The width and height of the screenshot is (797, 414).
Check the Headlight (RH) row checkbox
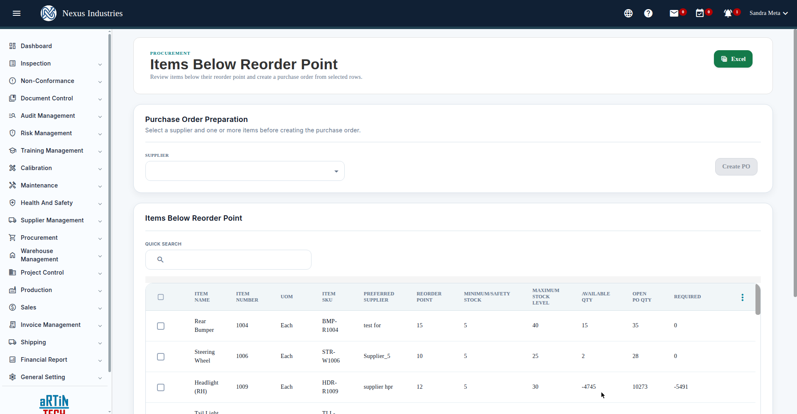pos(161,387)
